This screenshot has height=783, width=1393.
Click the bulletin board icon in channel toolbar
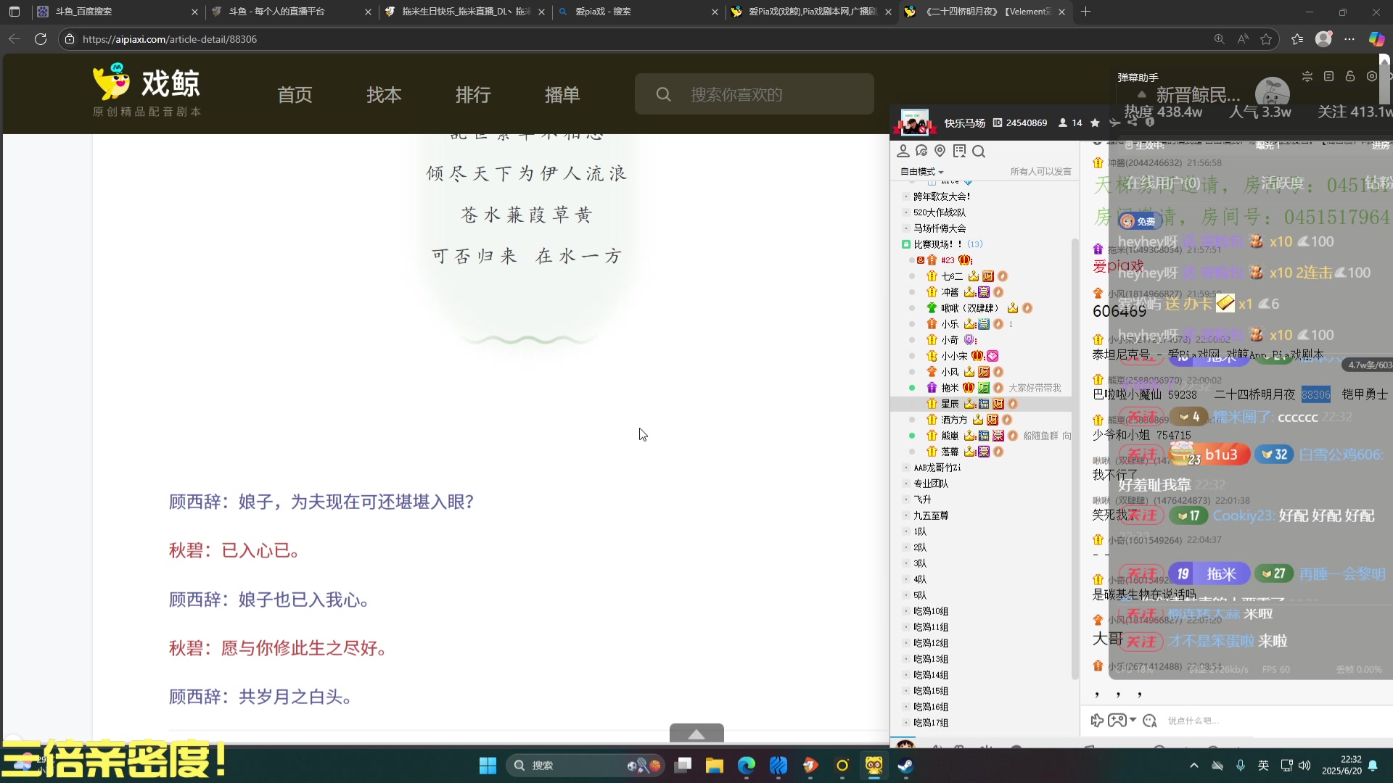click(959, 151)
